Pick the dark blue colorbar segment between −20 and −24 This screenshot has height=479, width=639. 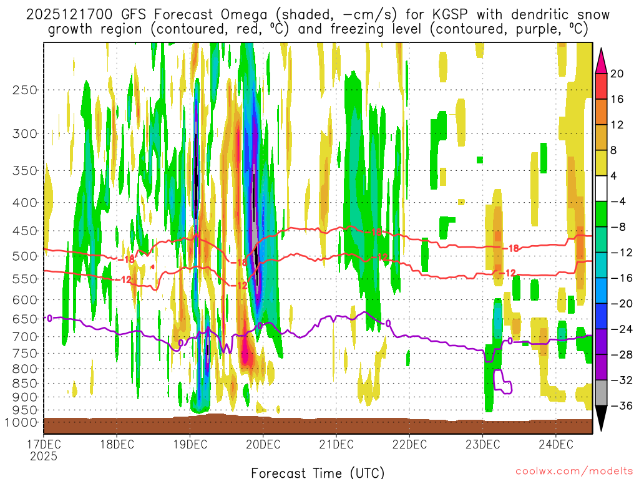pyautogui.click(x=601, y=316)
